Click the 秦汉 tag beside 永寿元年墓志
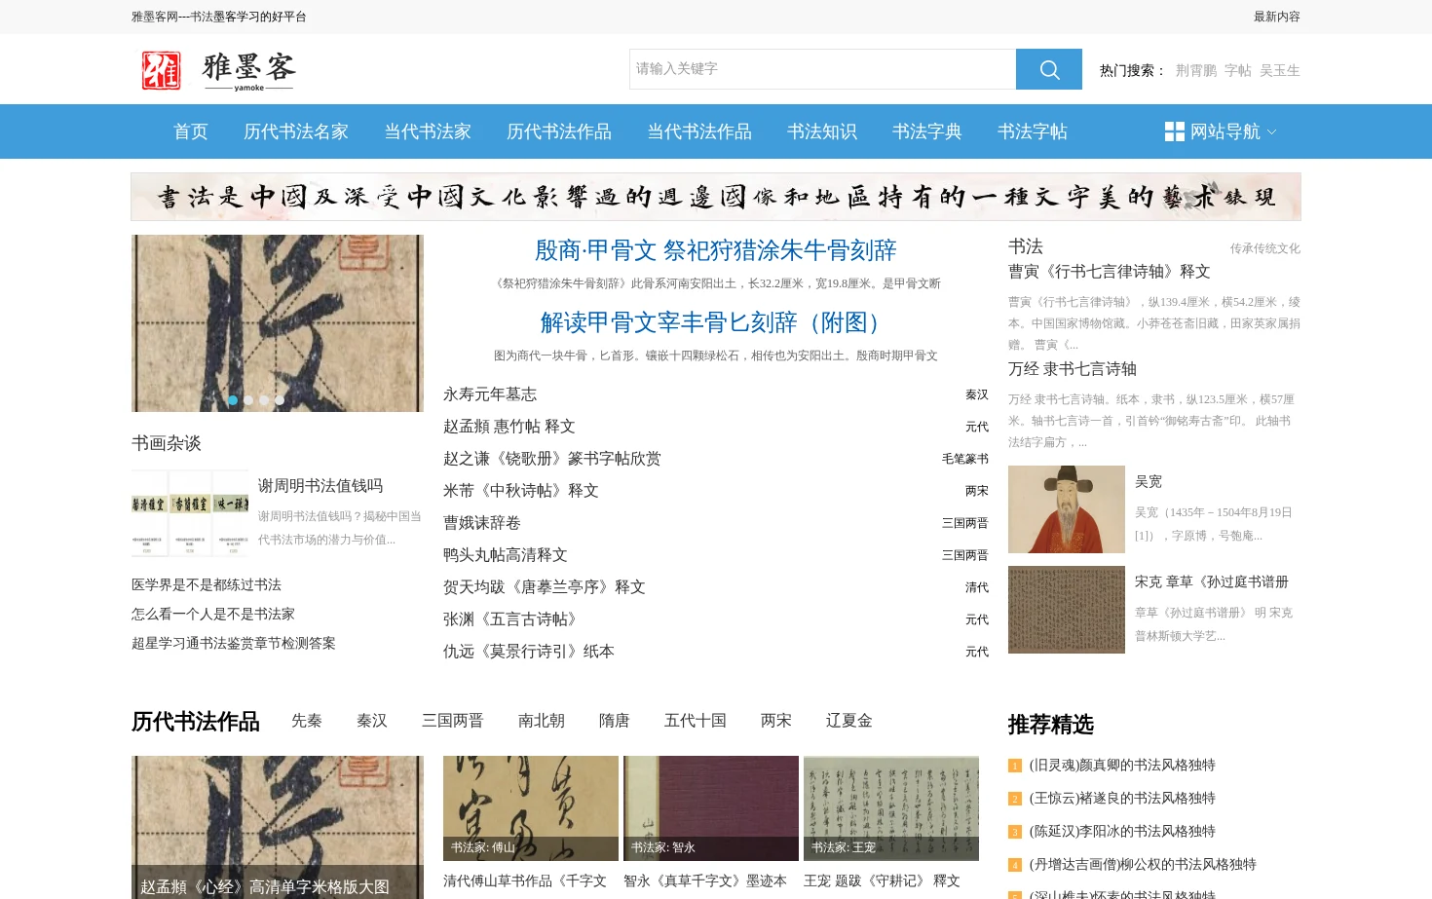The height and width of the screenshot is (899, 1432). [977, 394]
